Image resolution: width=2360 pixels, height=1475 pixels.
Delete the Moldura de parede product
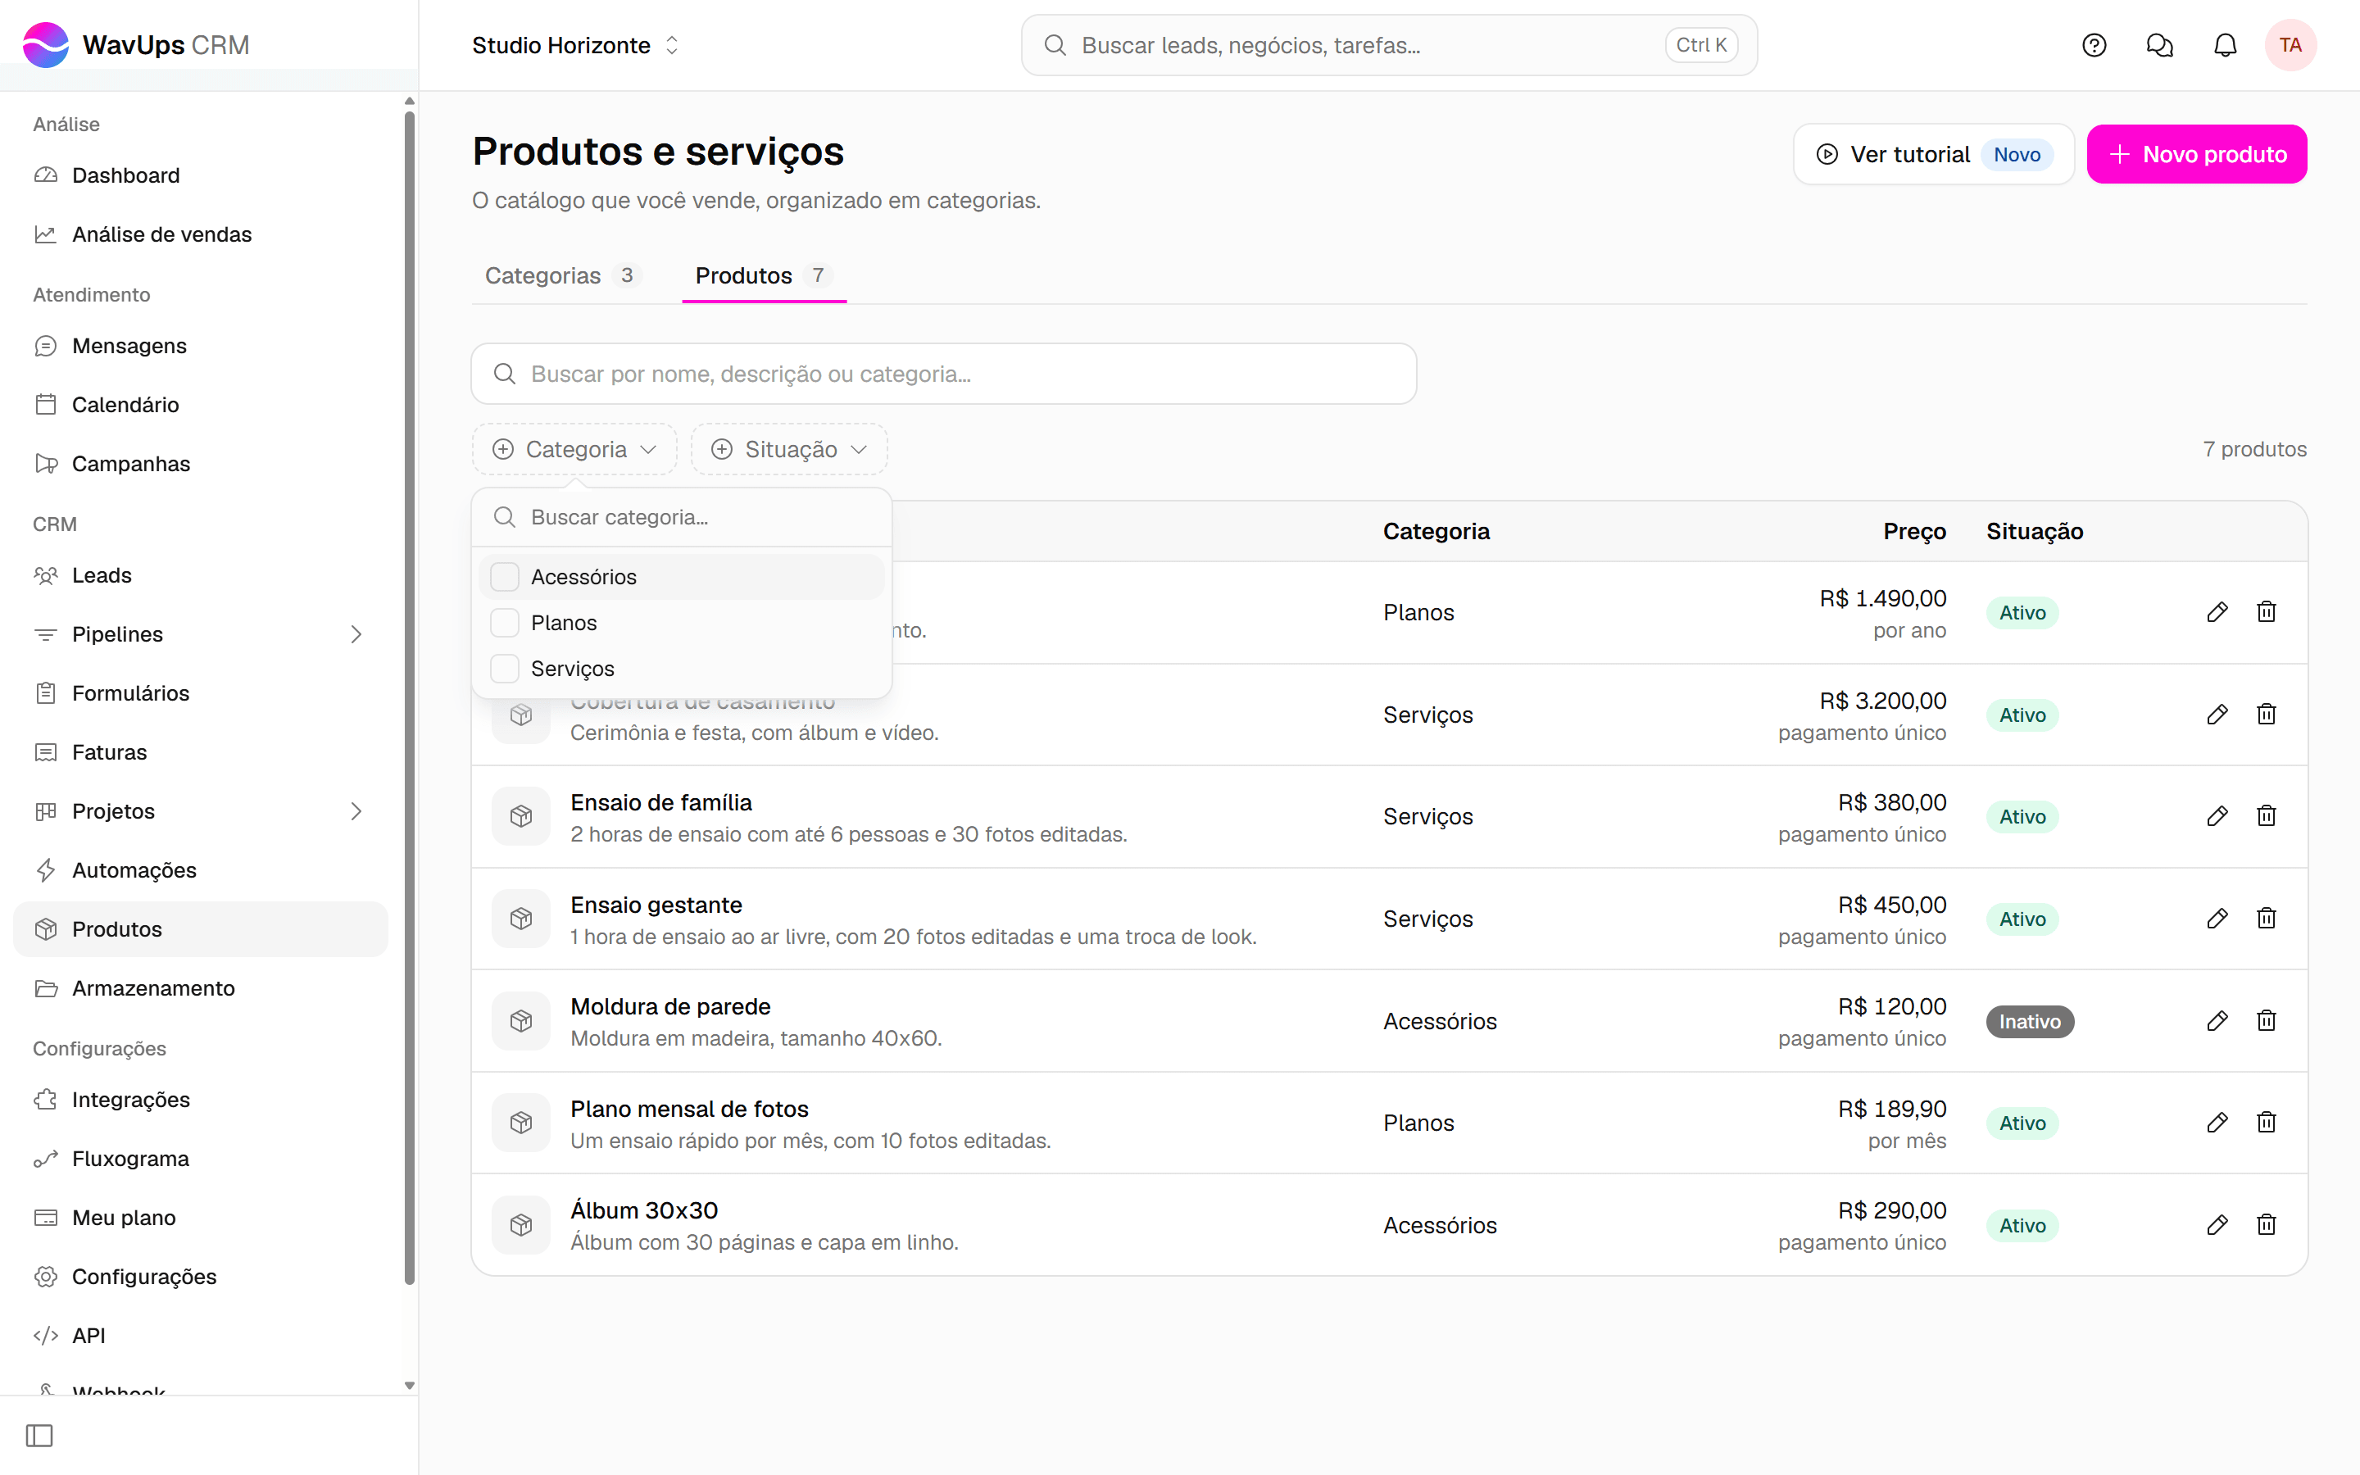[x=2267, y=1020]
